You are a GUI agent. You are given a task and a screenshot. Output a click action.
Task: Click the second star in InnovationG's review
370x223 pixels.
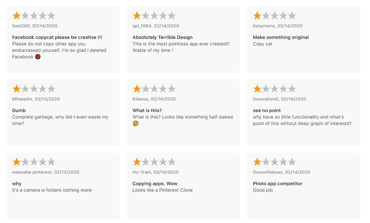266,89
